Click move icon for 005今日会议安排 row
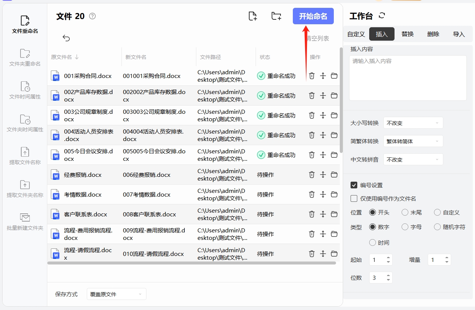This screenshot has width=475, height=310. [323, 155]
